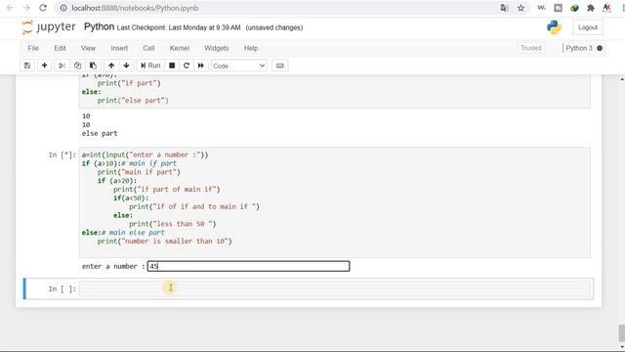The image size is (625, 352).
Task: Click the comment main else part
Action: pos(133,233)
